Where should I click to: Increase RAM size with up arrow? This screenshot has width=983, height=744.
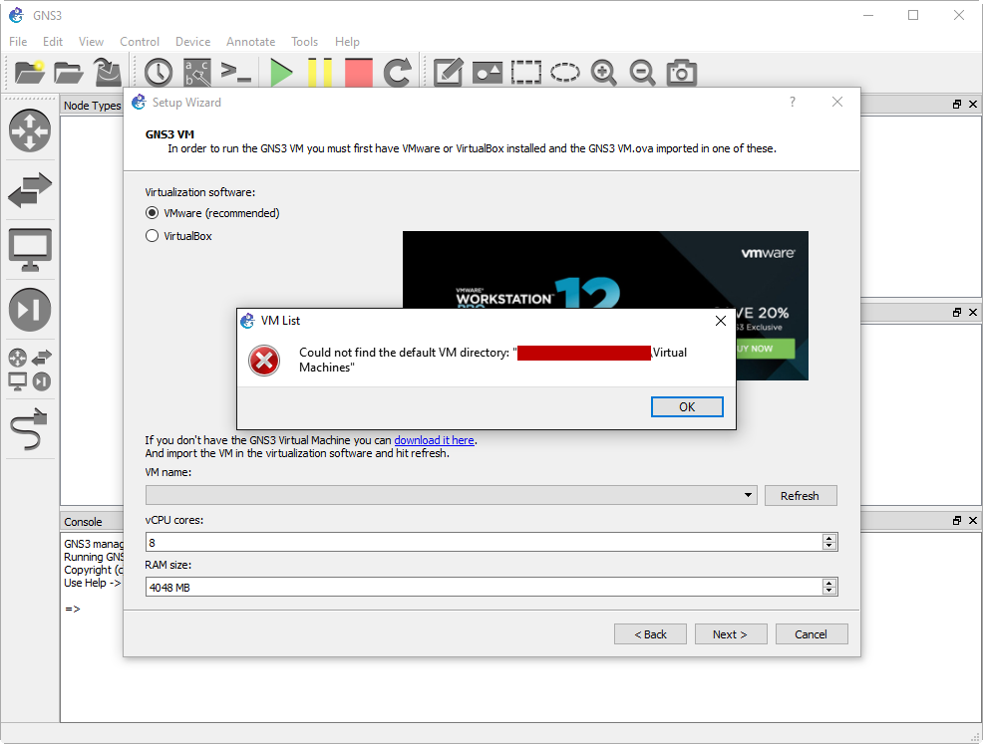(828, 583)
